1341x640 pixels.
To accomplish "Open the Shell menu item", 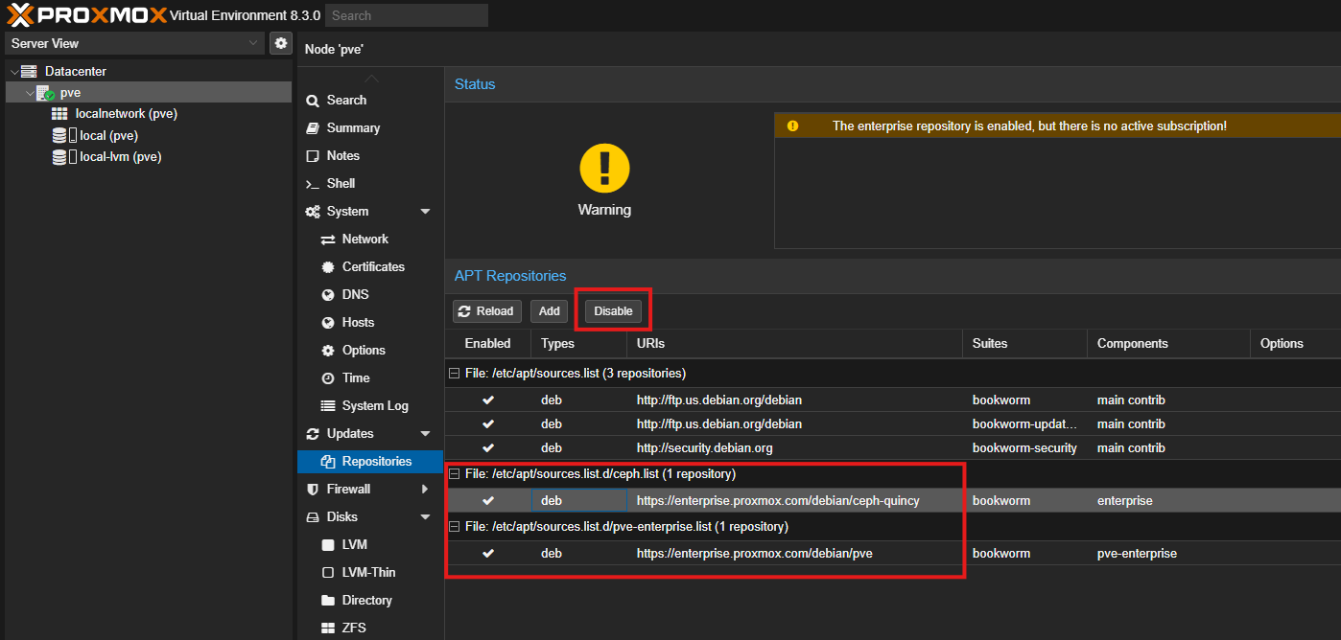I will [x=370, y=184].
